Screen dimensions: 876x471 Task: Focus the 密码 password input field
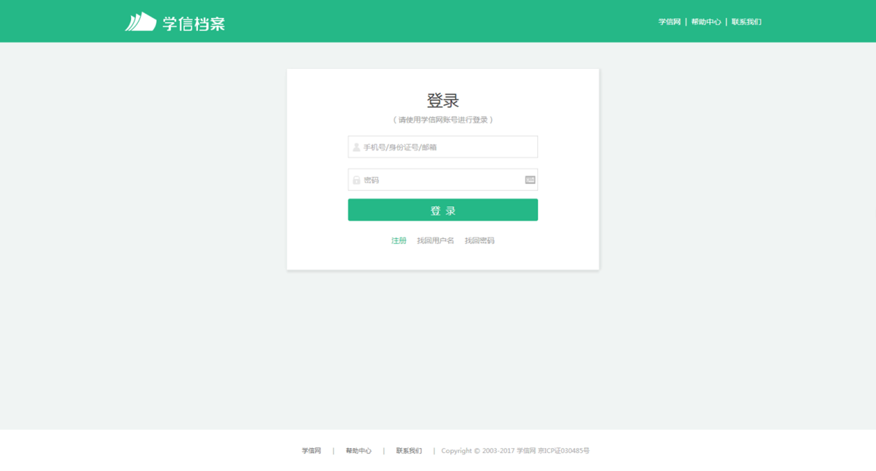pos(442,180)
